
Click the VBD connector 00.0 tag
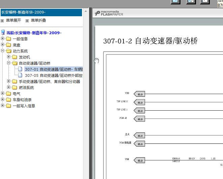(139, 94)
